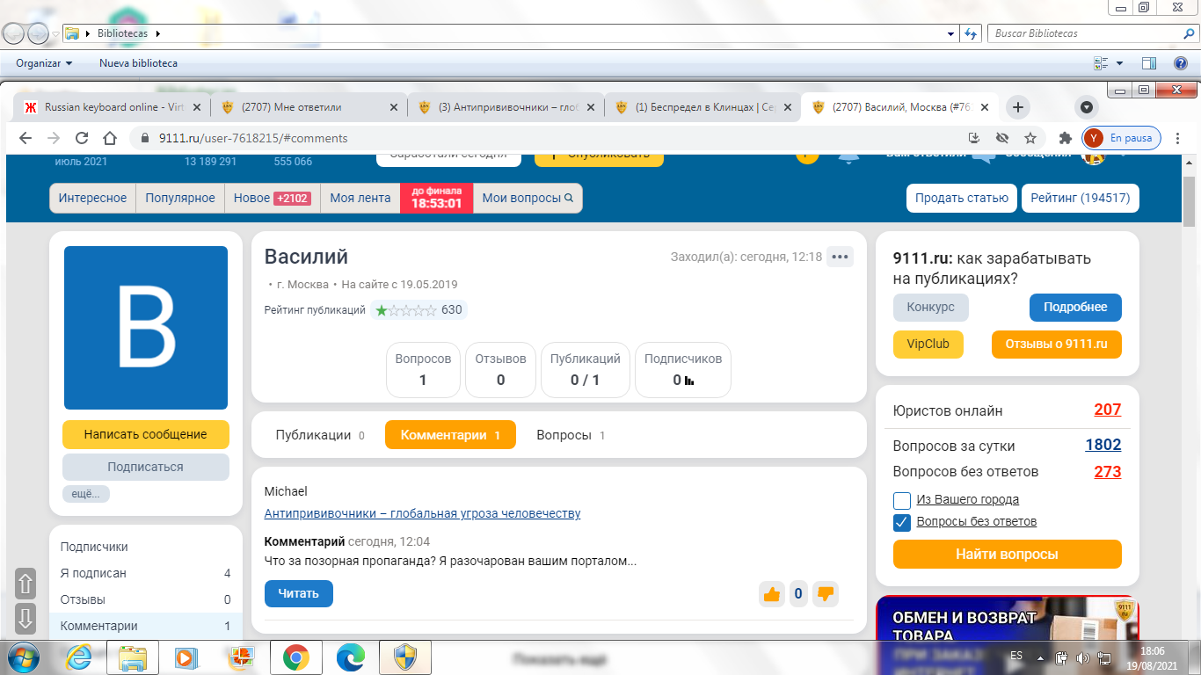The image size is (1201, 675).
Task: Open the three-dots menu on Василий's profile
Action: point(840,257)
